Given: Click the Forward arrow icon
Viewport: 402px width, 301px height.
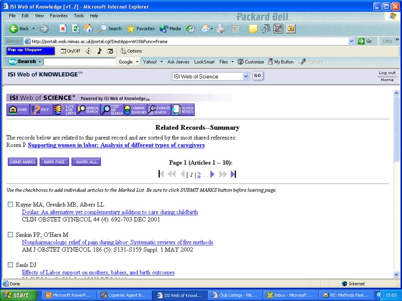Looking at the screenshot, I should click(x=44, y=29).
